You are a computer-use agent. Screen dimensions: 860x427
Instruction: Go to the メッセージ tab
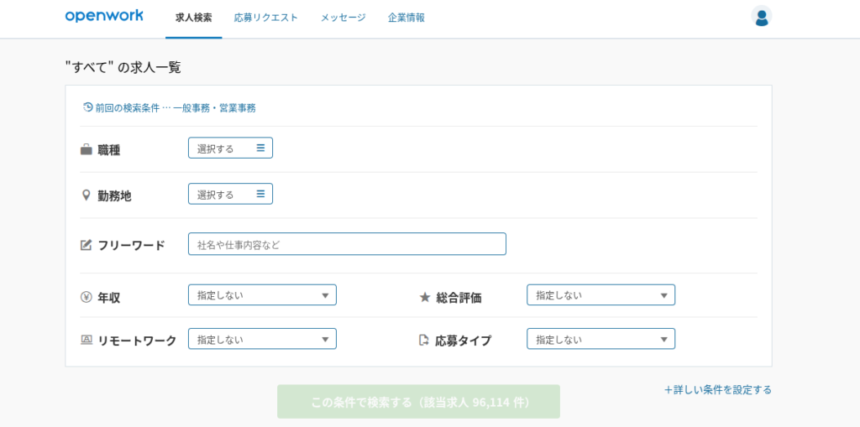coord(343,18)
